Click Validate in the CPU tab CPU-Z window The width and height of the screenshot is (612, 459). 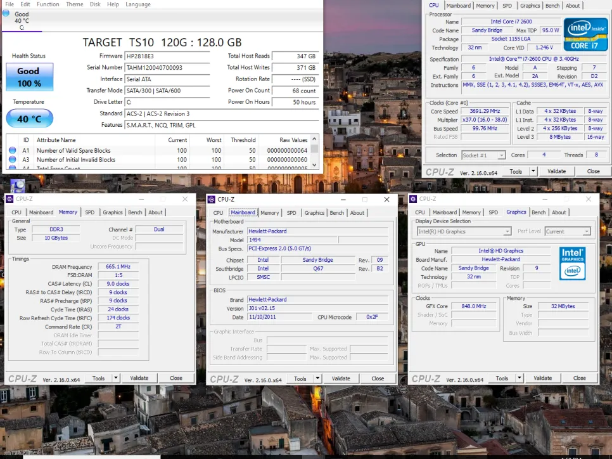(x=557, y=171)
